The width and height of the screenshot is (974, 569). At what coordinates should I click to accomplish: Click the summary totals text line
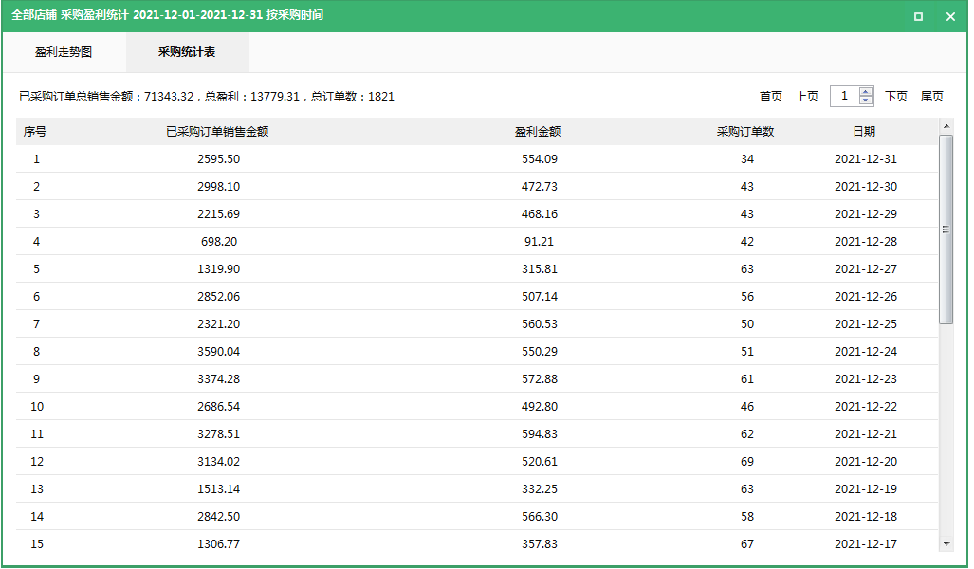tap(207, 97)
